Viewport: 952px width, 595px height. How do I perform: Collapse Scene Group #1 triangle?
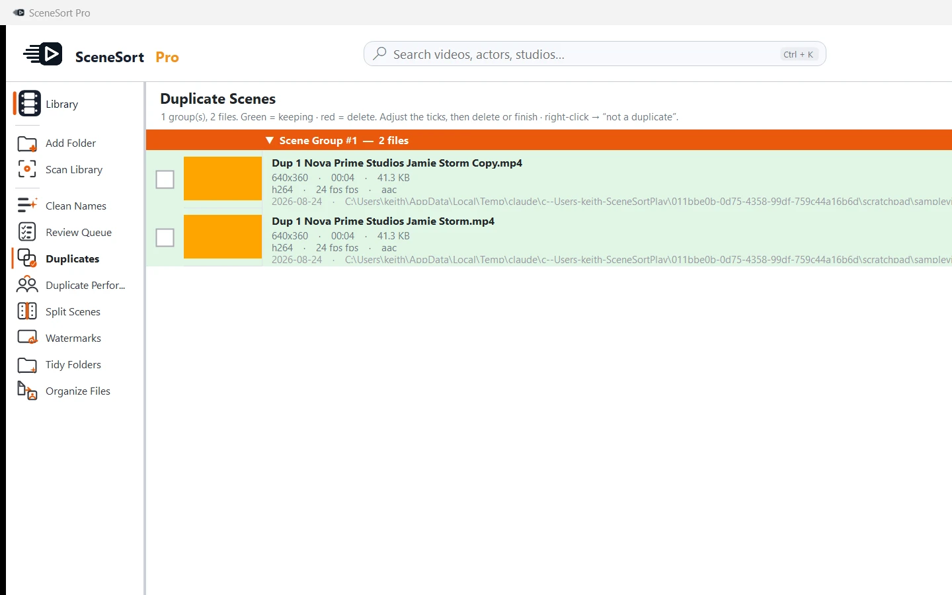click(x=269, y=140)
